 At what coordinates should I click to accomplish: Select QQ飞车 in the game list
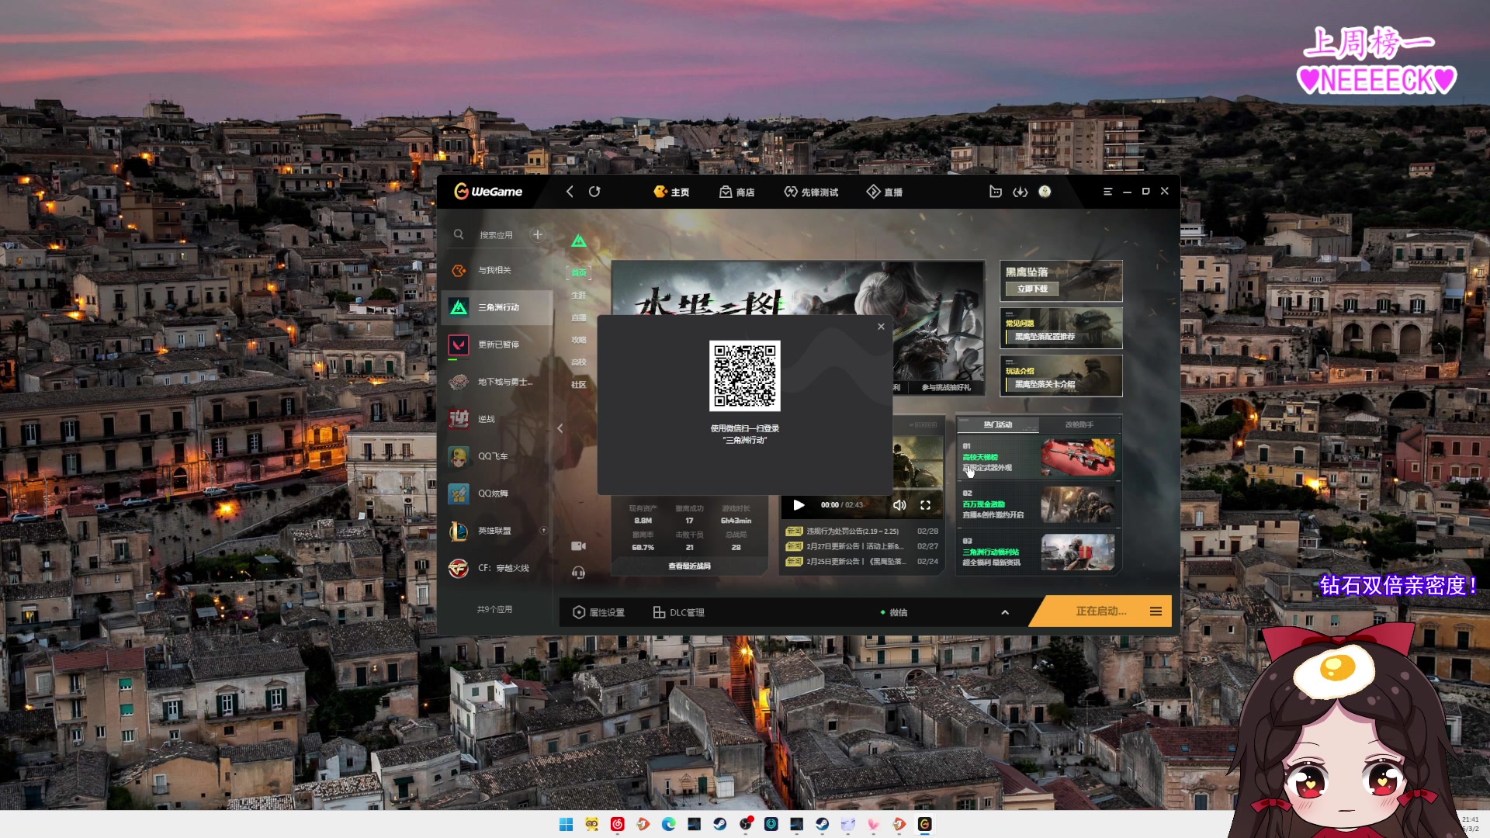(497, 456)
